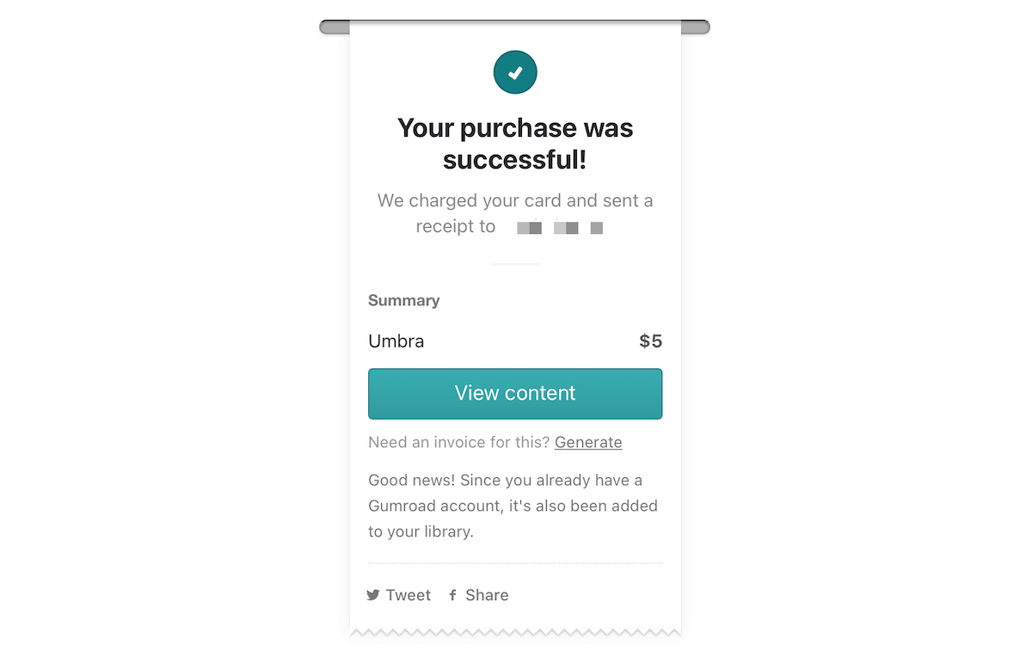
Task: Select the Twitter bird icon
Action: point(373,594)
